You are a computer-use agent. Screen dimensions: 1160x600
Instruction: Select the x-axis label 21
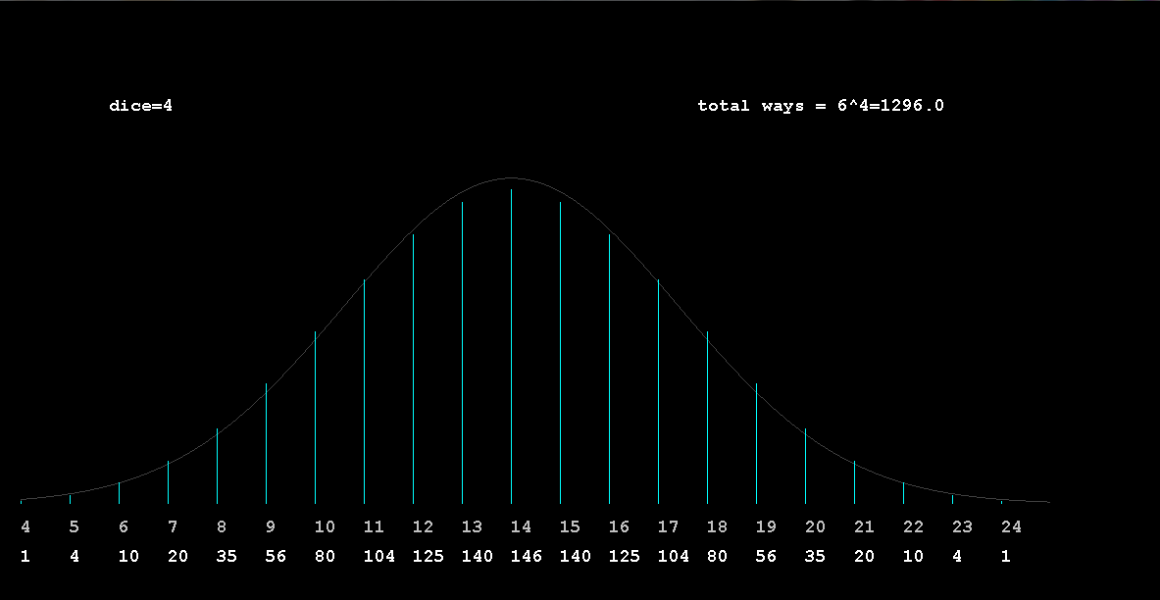(x=864, y=527)
